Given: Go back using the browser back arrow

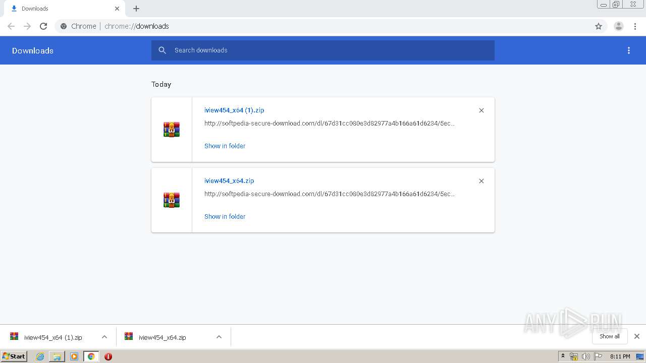Looking at the screenshot, I should click(11, 26).
